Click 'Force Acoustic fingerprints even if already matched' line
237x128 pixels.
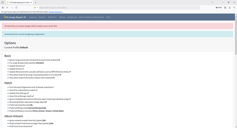click(x=32, y=87)
